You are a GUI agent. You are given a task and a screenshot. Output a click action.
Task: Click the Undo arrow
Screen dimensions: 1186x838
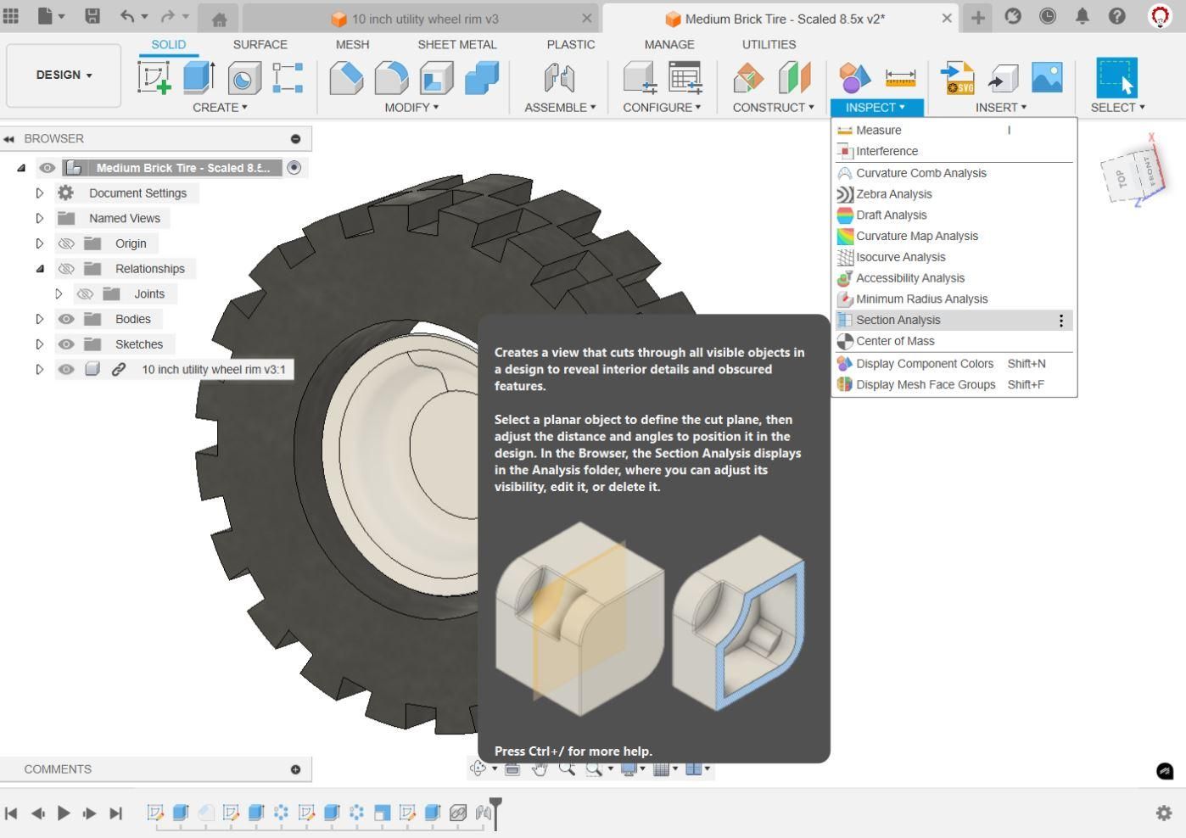coord(126,16)
